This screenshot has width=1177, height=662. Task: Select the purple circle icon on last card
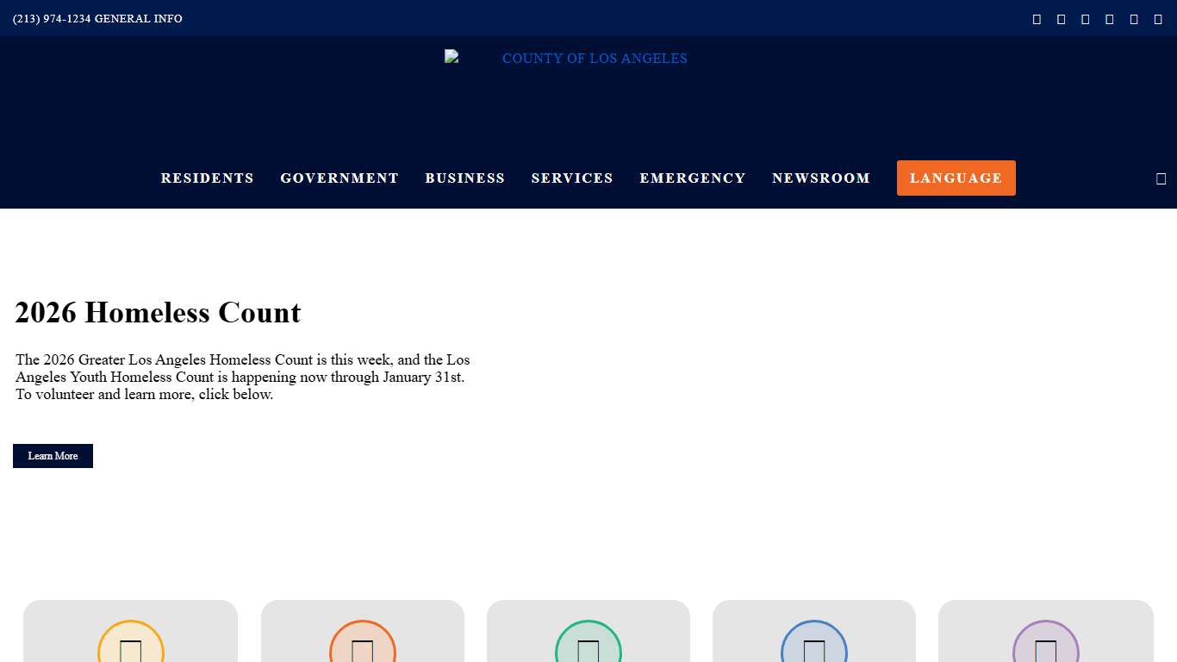1045,653
